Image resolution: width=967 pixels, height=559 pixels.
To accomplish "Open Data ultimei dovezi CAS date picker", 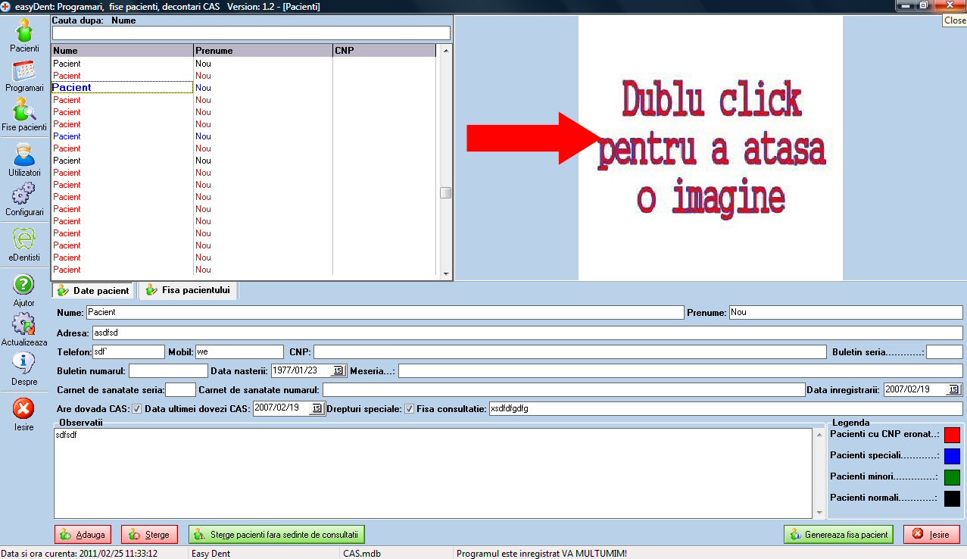I will (x=317, y=409).
